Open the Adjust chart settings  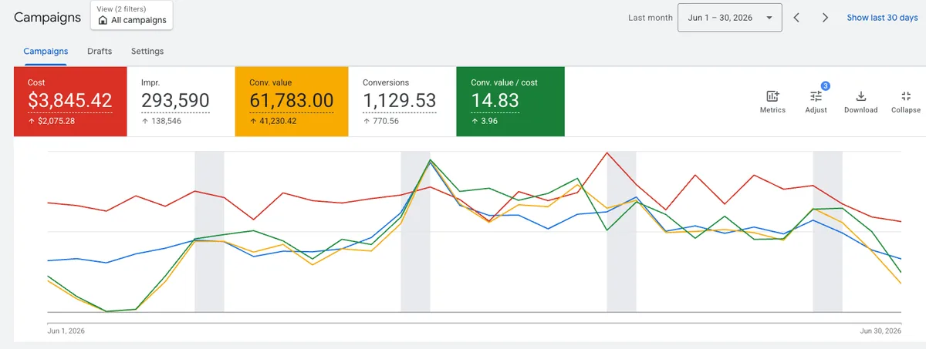pos(816,102)
